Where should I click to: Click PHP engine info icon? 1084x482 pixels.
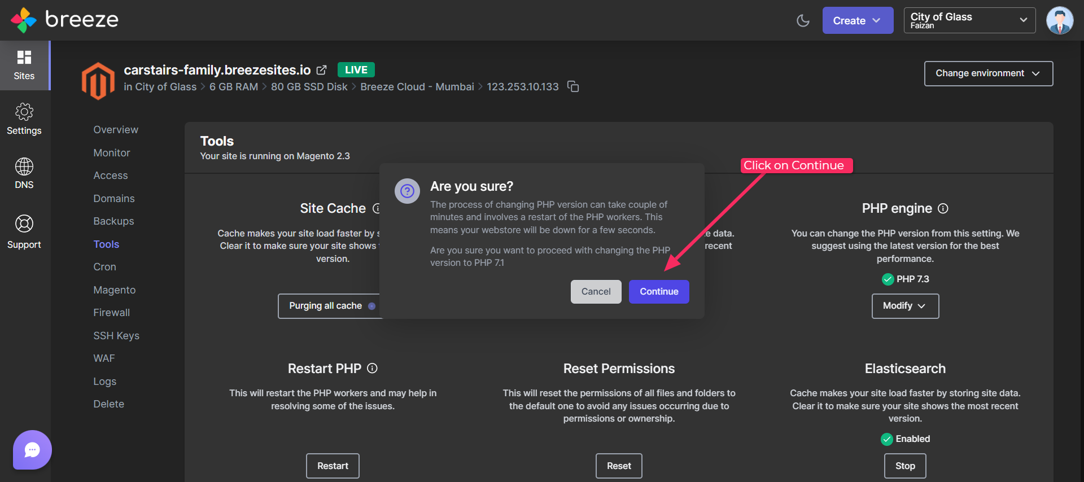[x=943, y=208]
